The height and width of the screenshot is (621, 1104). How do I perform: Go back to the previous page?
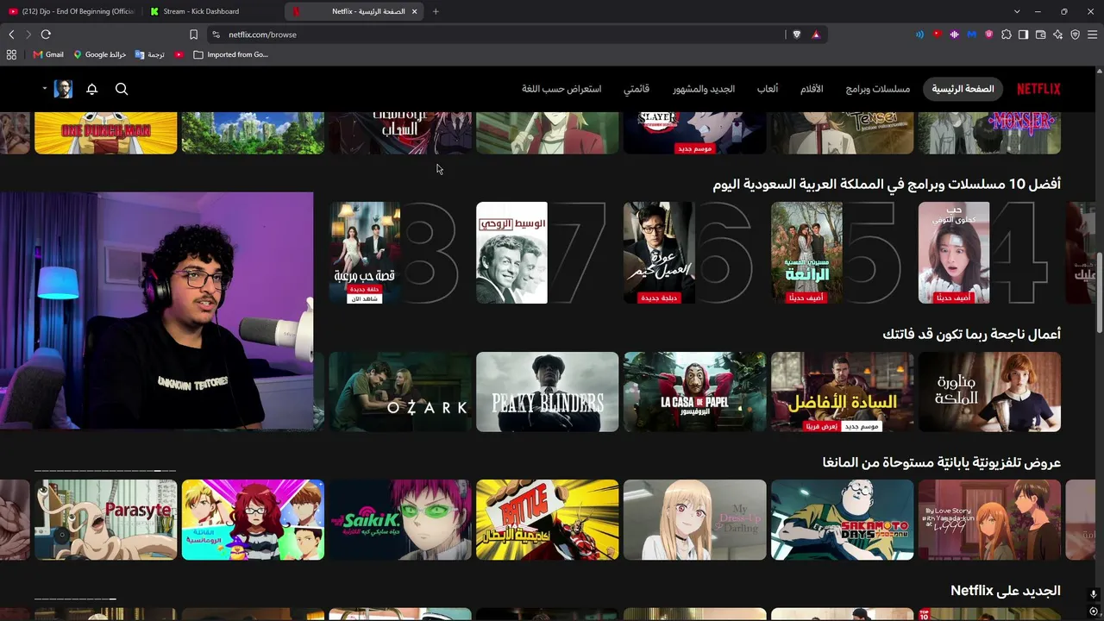click(x=11, y=34)
